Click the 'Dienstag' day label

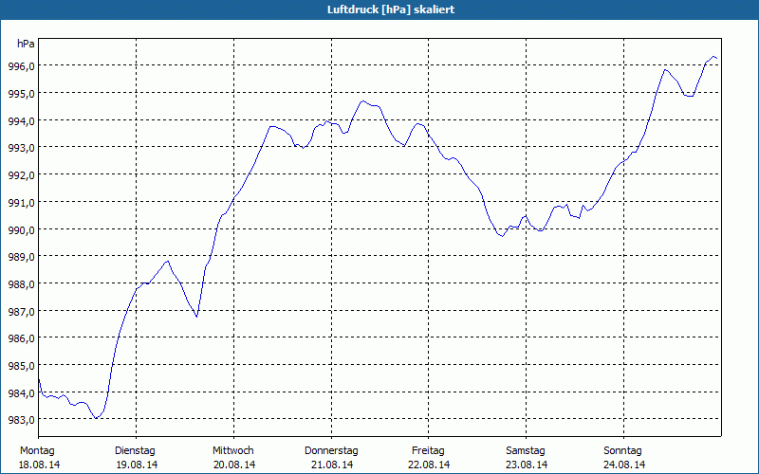[x=135, y=451]
